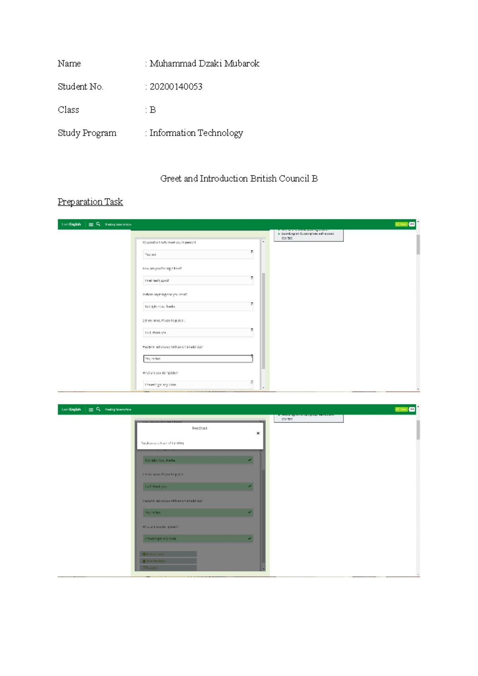478x676 pixels.
Task: Open the 'Not right now, thanks' dropdown
Action: (x=251, y=305)
